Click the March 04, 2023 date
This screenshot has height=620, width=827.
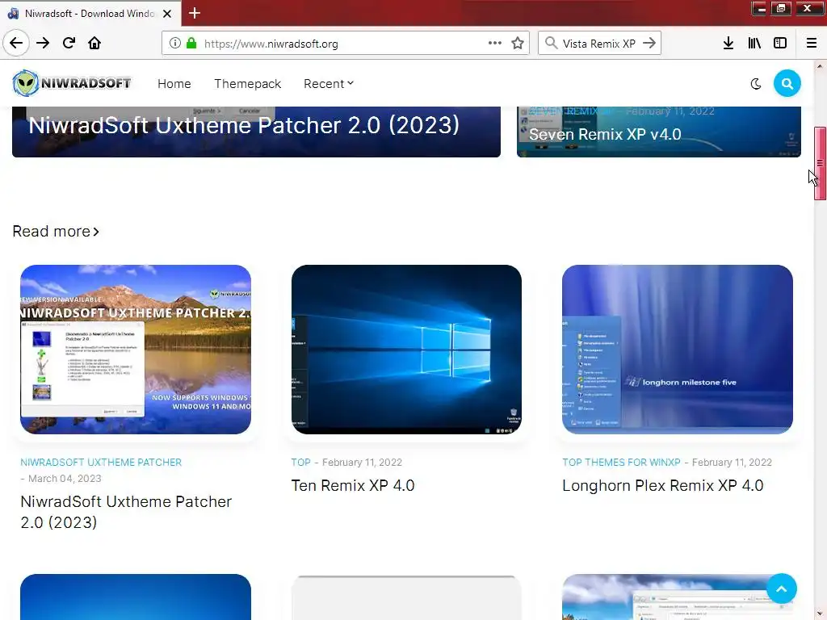coord(65,479)
